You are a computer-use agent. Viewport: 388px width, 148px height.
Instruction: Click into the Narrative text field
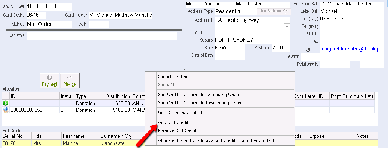(102, 36)
